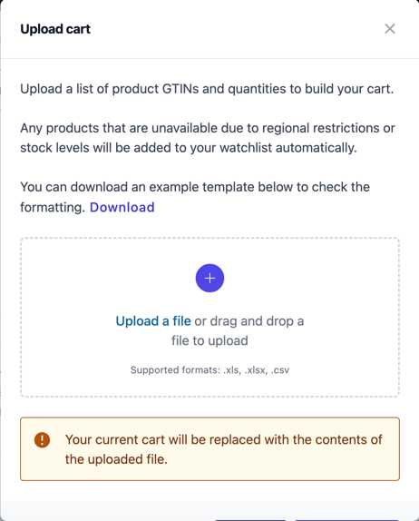Image resolution: width=419 pixels, height=521 pixels.
Task: Open the 'Upload a file' link
Action: pos(153,321)
